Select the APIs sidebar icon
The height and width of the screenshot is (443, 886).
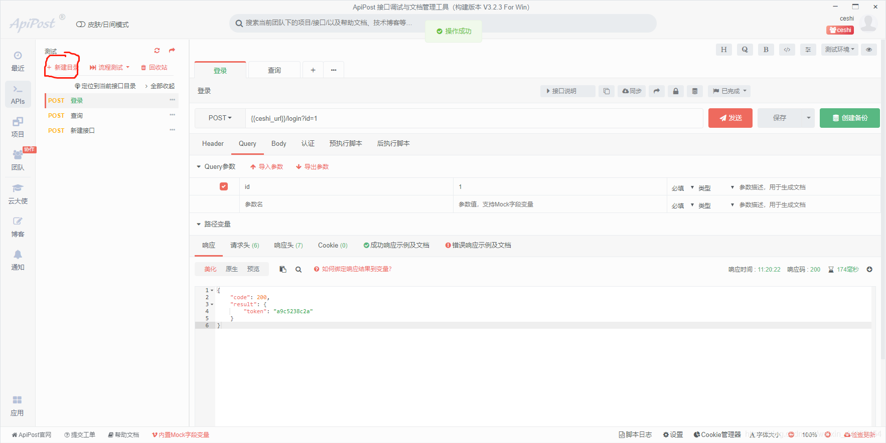(18, 94)
